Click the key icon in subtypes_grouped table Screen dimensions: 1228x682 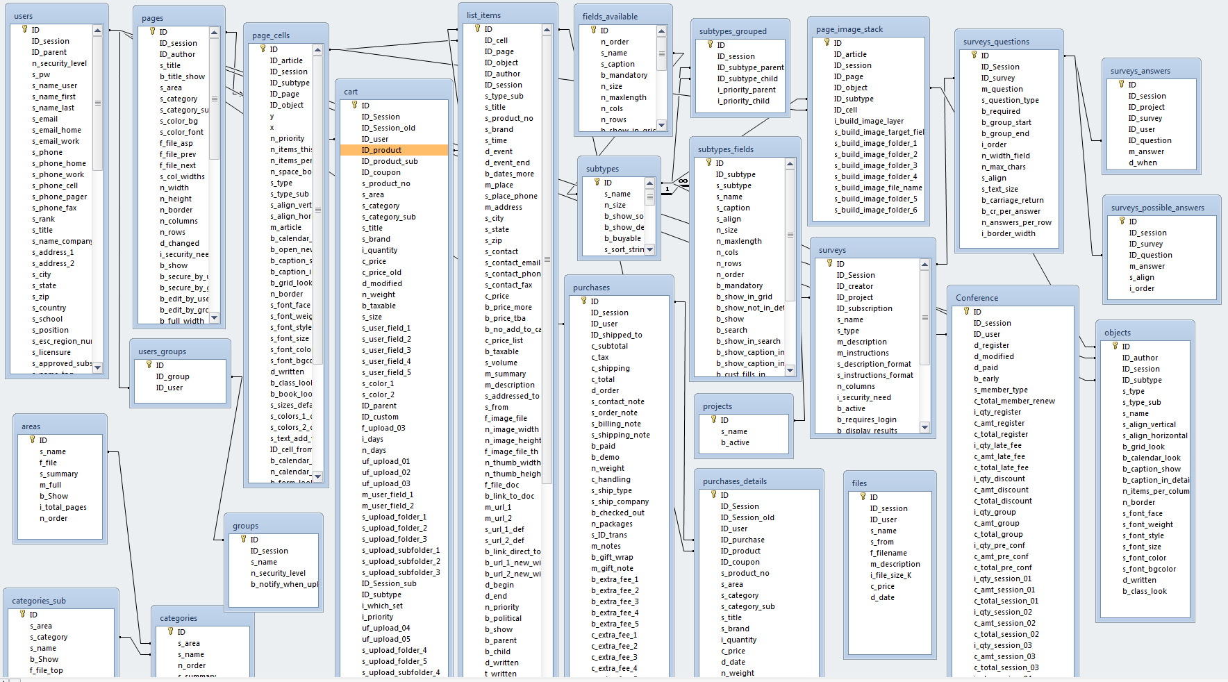[710, 44]
